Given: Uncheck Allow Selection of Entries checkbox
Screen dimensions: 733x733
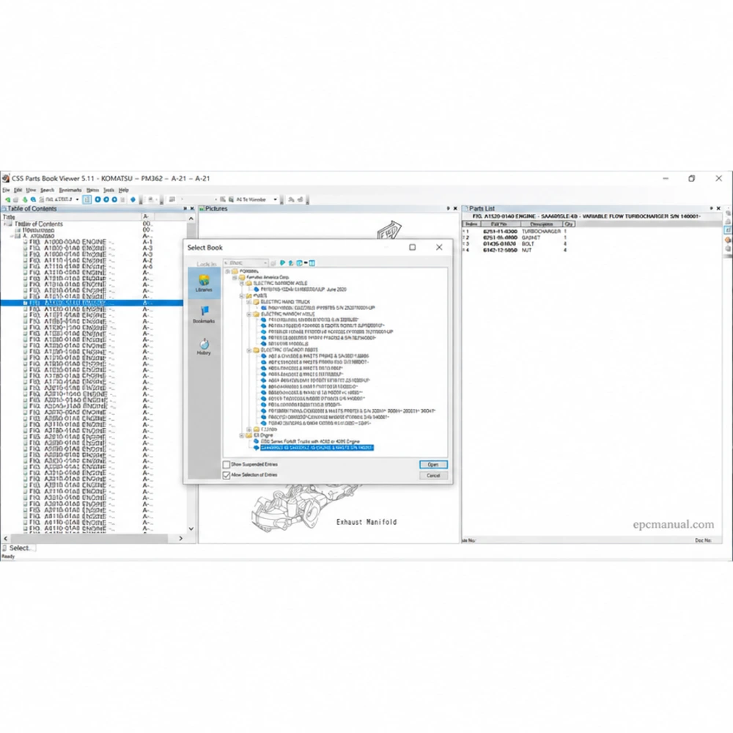Looking at the screenshot, I should pyautogui.click(x=226, y=475).
